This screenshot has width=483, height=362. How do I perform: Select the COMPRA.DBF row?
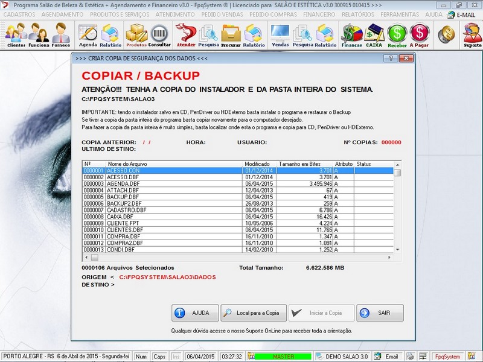(238, 237)
